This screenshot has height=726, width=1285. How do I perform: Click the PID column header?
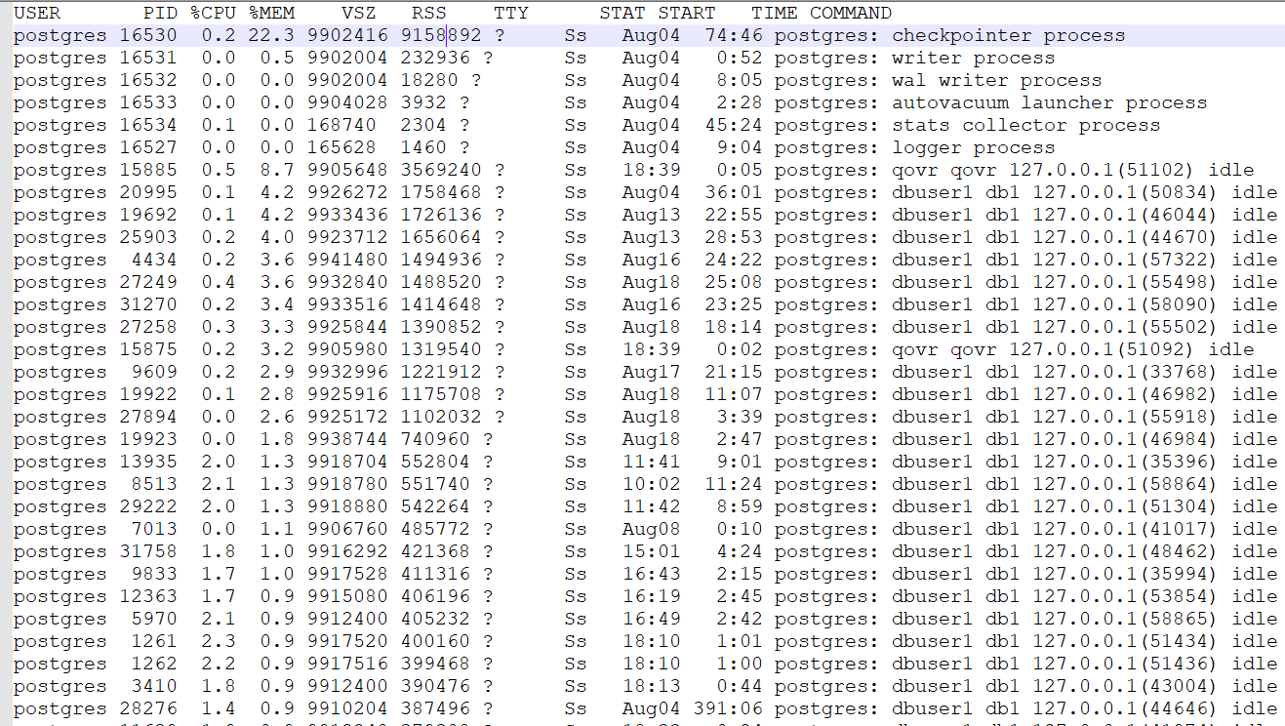pos(160,13)
